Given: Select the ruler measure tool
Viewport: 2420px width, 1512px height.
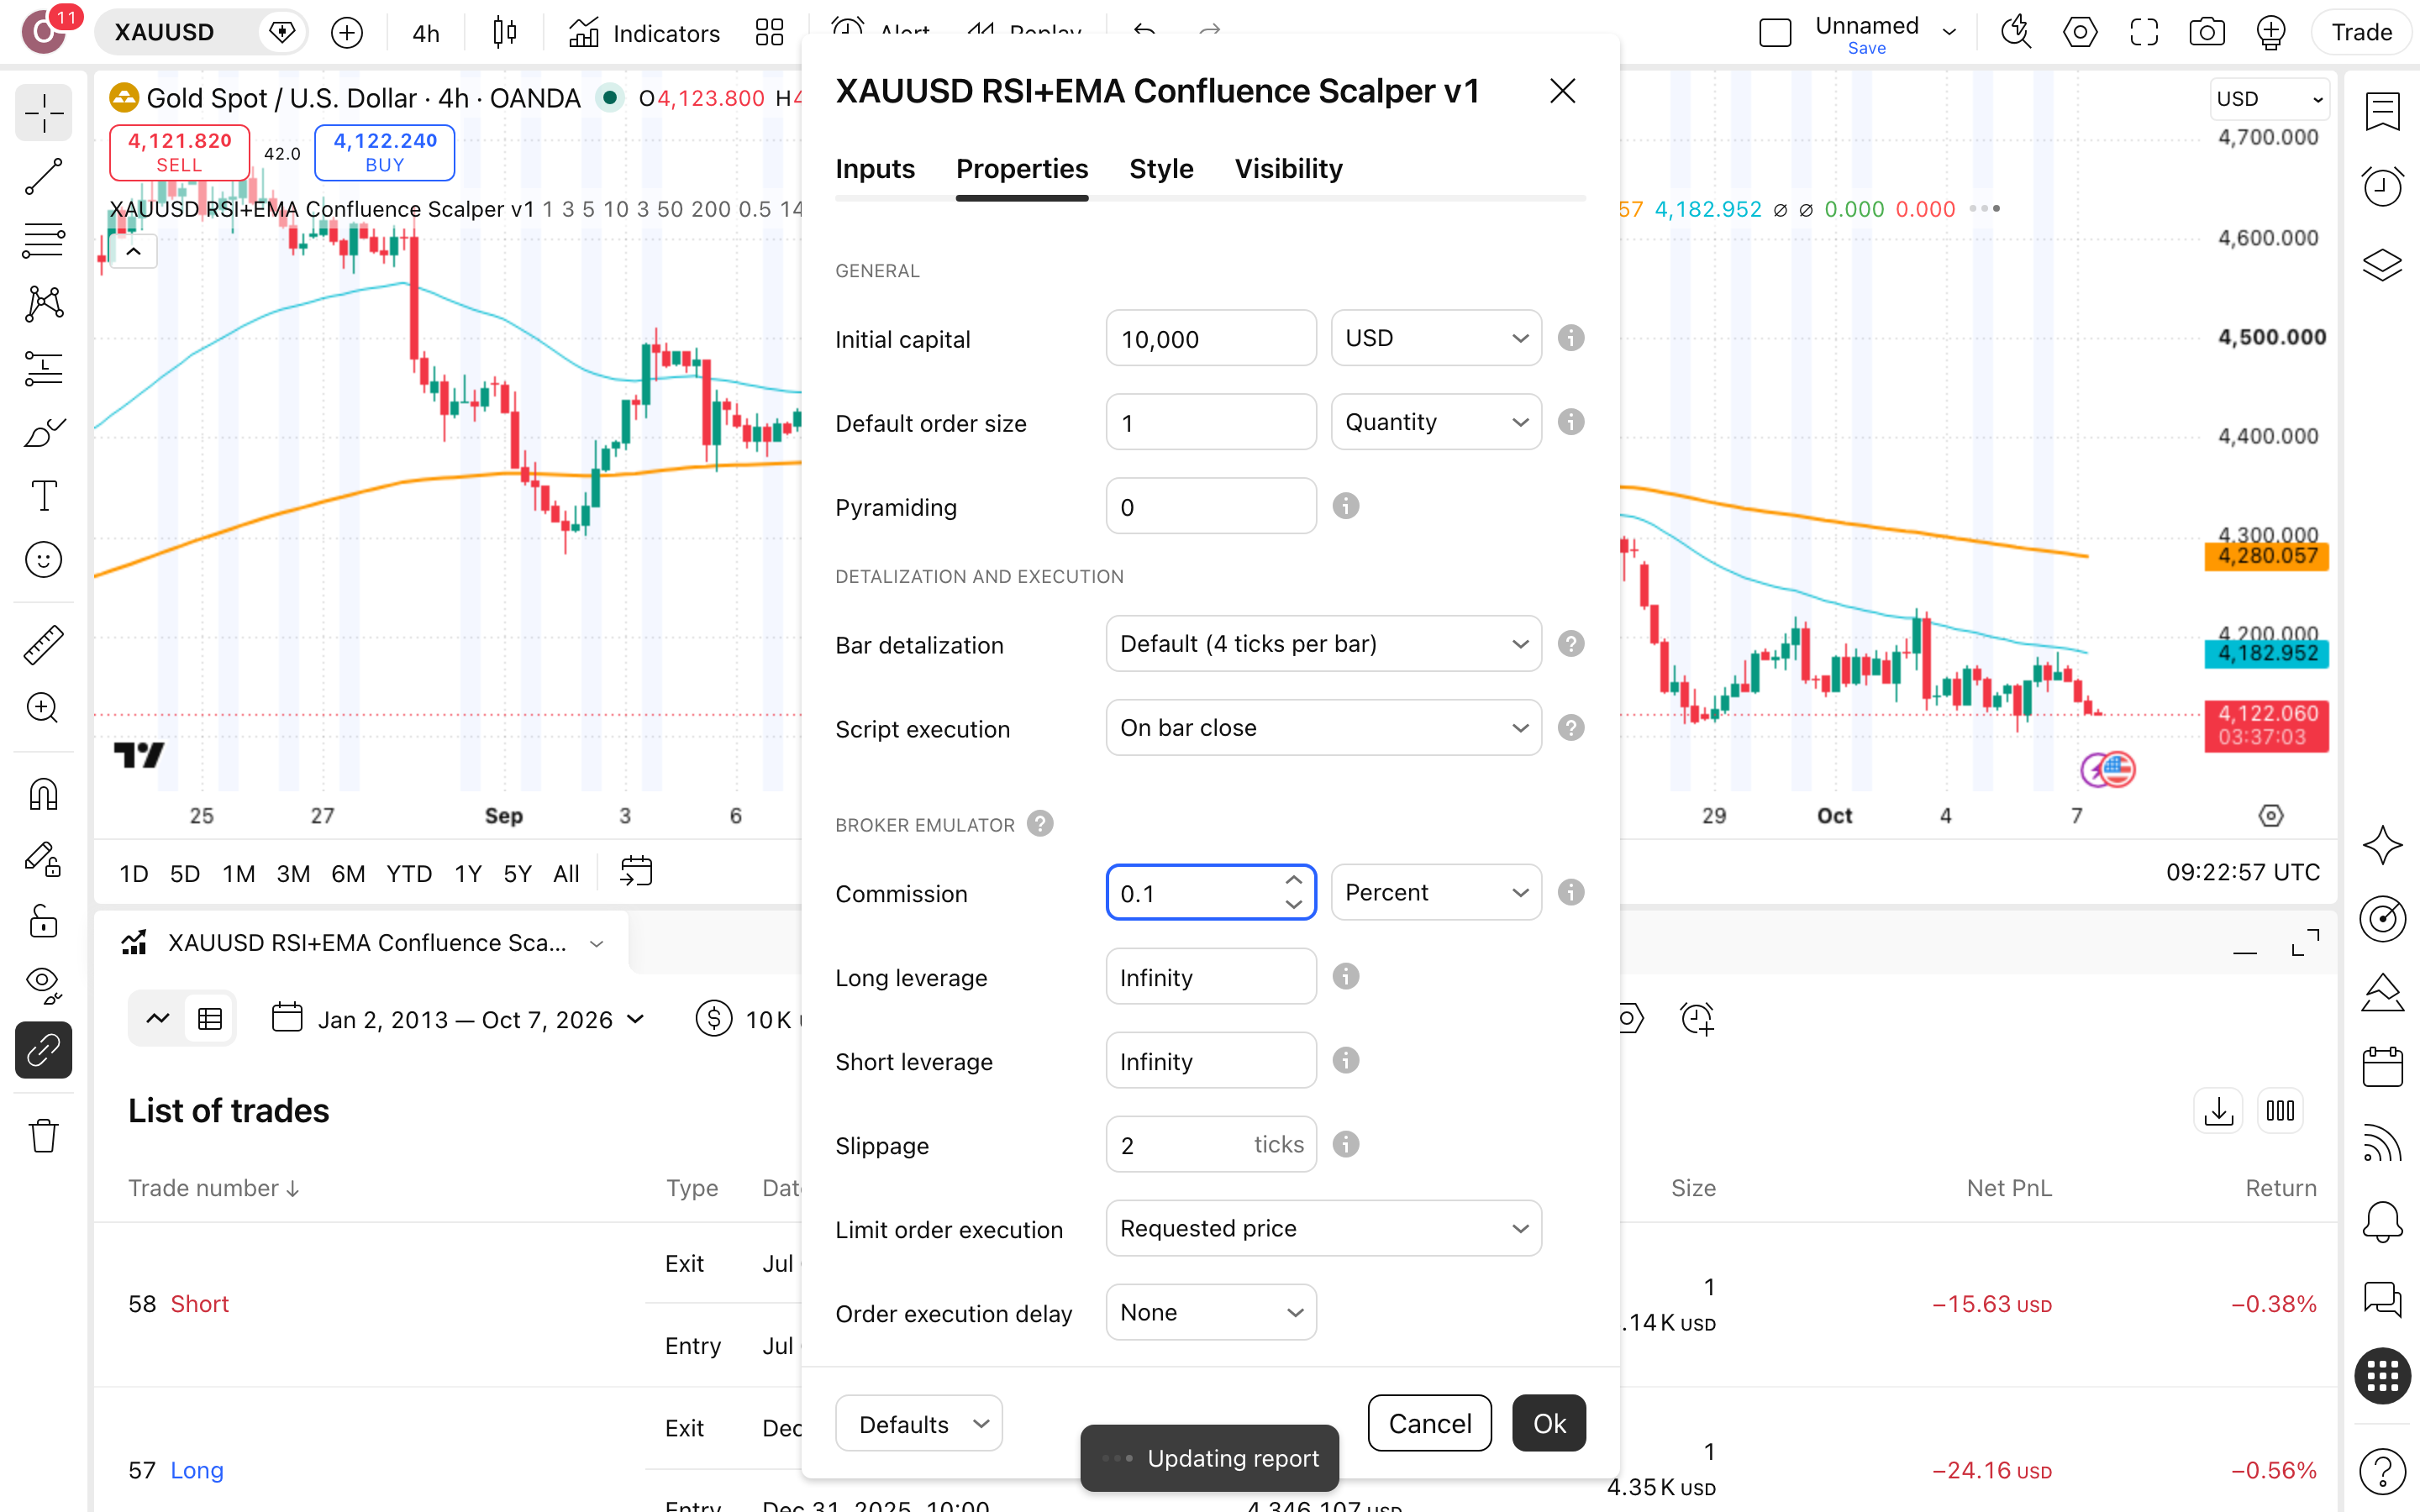Looking at the screenshot, I should coord(43,645).
